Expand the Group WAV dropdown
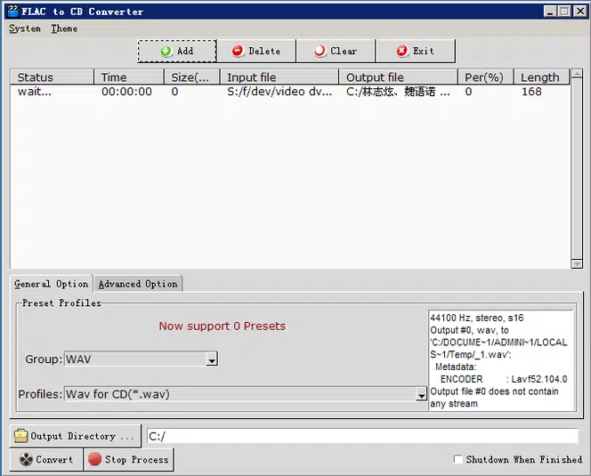591x476 pixels. (x=212, y=359)
